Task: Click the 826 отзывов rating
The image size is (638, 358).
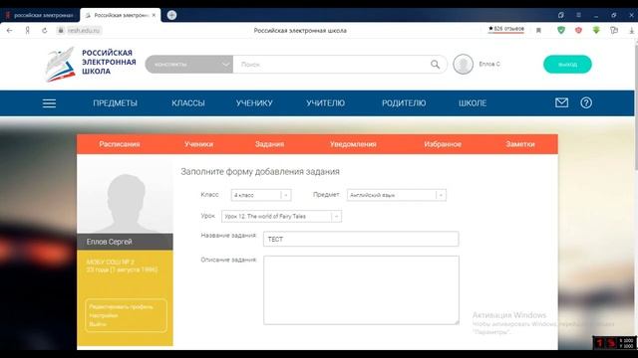Action: 506,29
